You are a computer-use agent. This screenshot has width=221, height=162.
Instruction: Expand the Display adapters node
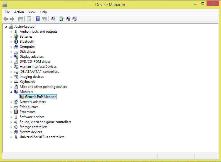11,57
